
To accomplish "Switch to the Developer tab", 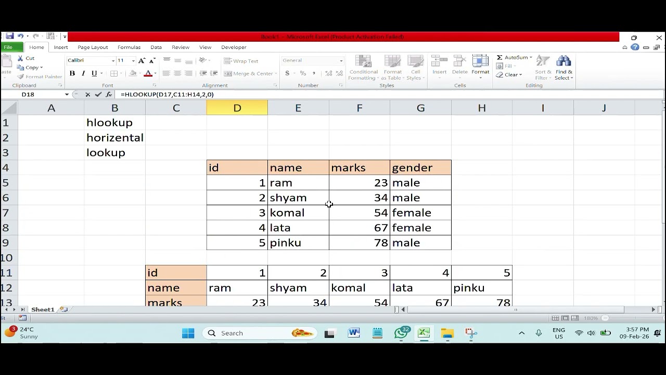I will coord(234,47).
